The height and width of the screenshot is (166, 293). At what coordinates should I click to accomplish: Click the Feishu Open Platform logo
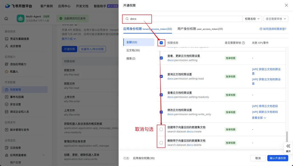click(18, 6)
